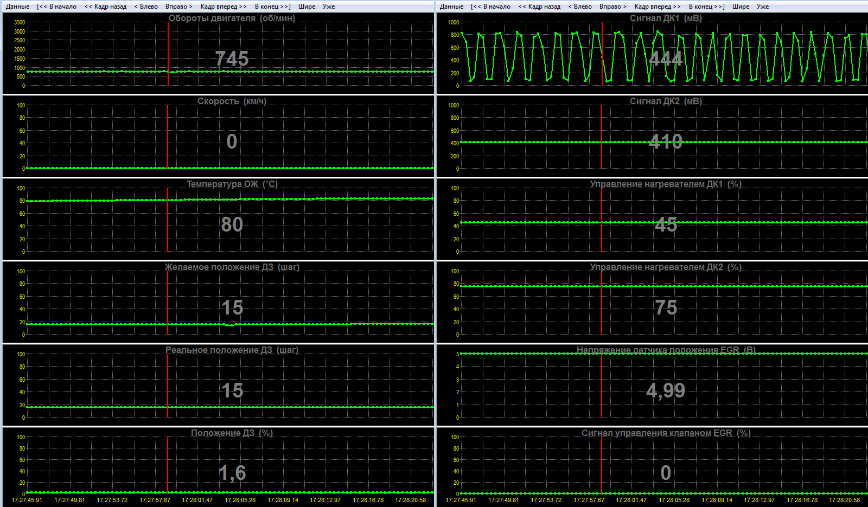The image size is (868, 507).
Task: Select the 'Сигнал ДК2 (мВ)' chart title
Action: pyautogui.click(x=666, y=101)
